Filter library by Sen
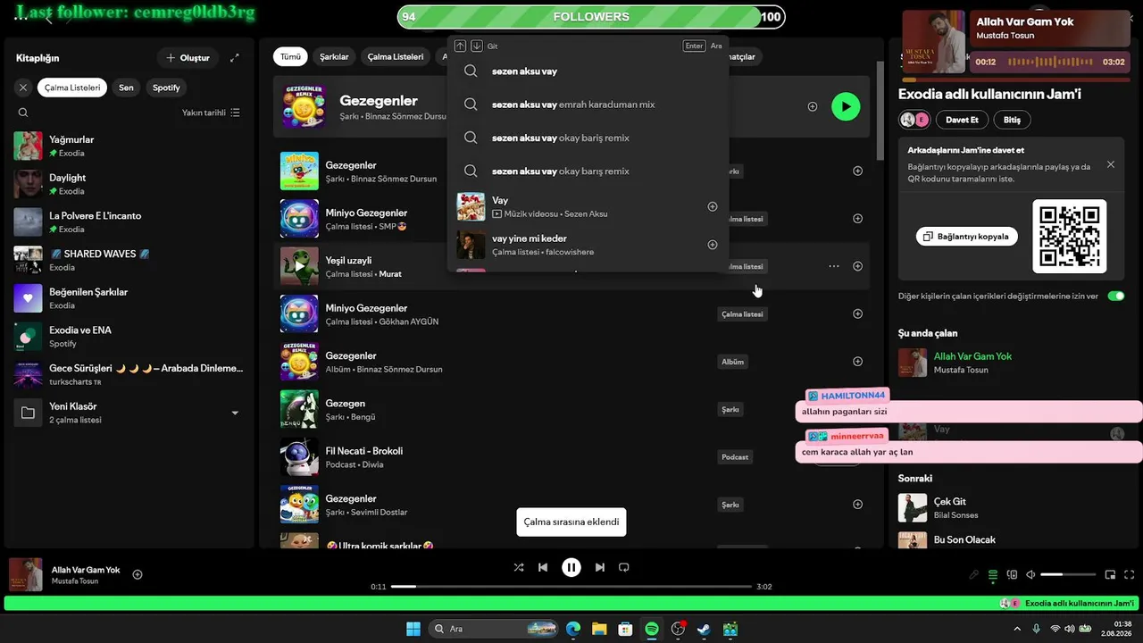The image size is (1143, 643). coord(126,88)
